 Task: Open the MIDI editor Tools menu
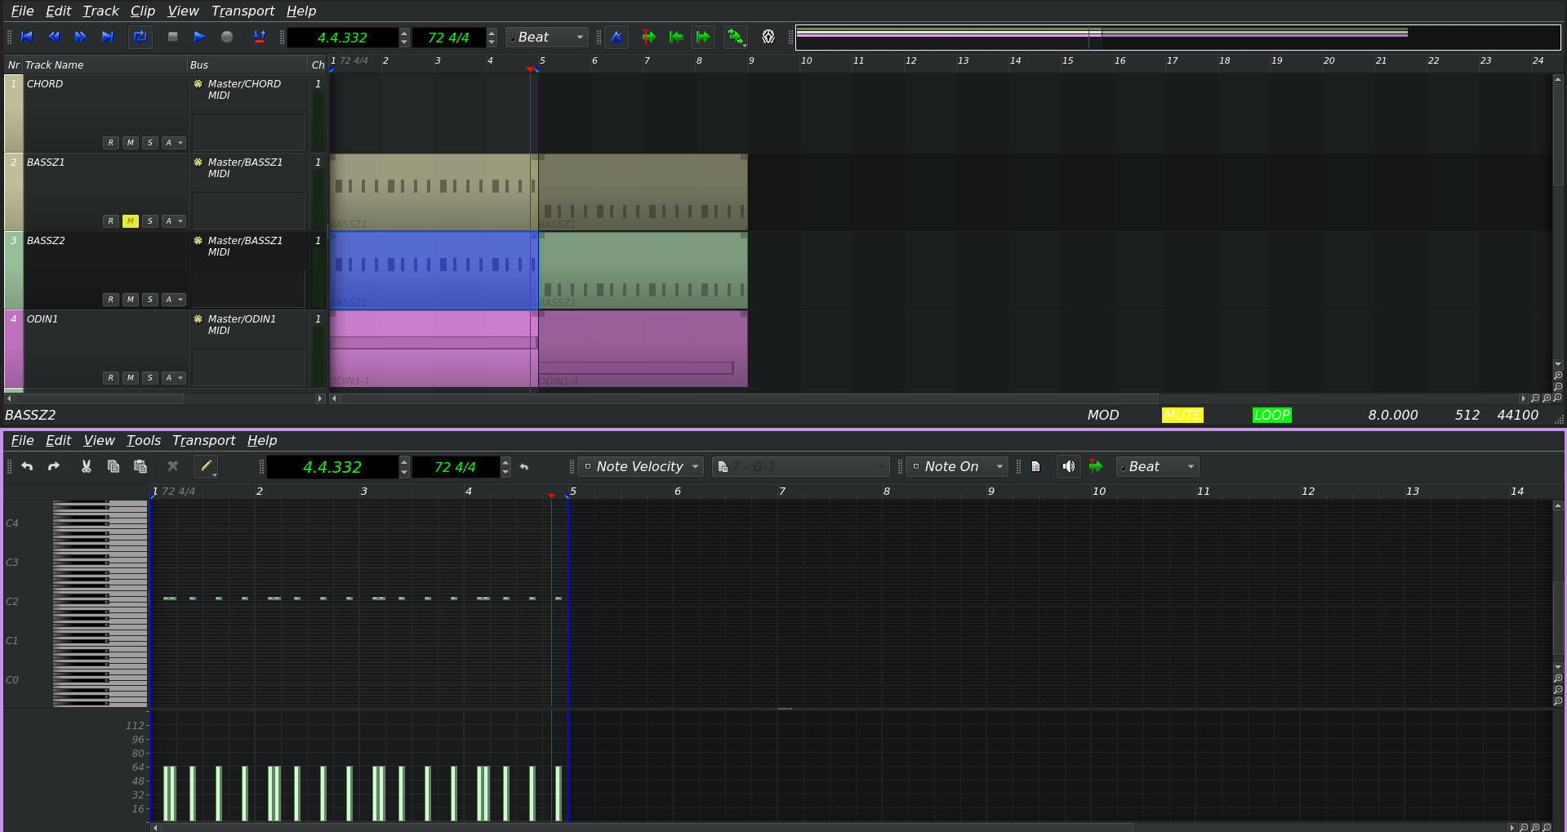144,440
